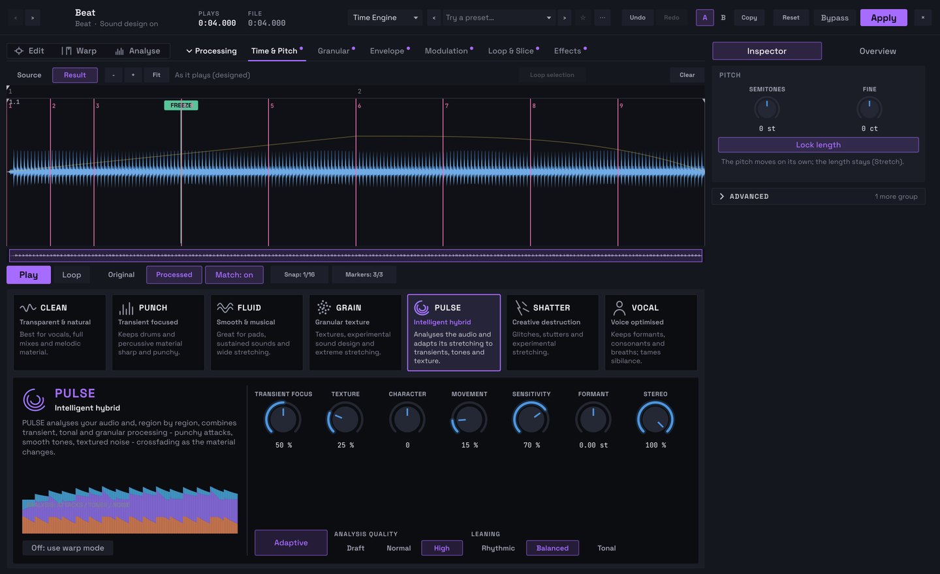Image resolution: width=940 pixels, height=574 pixels.
Task: Open the Try a preset dropdown
Action: pyautogui.click(x=499, y=18)
